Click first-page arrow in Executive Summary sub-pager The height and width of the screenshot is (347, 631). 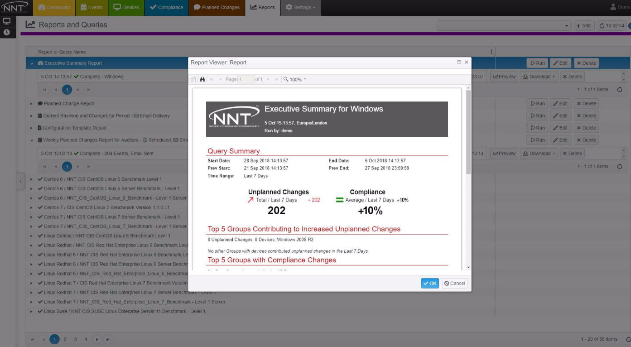coord(45,90)
